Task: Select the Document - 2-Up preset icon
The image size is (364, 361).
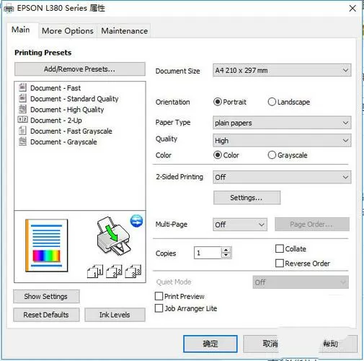Action: [x=23, y=120]
